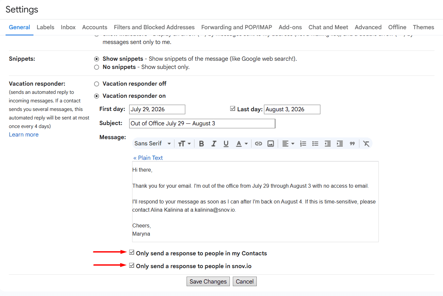443x296 pixels.
Task: Increase the indent of message text
Action: coord(340,144)
